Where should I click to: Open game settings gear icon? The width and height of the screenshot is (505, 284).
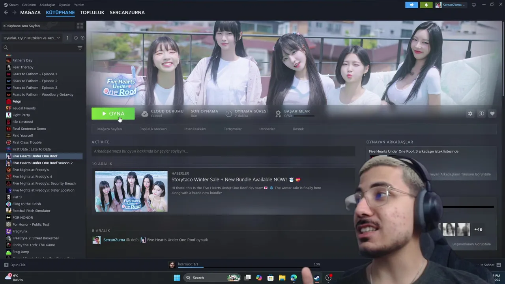click(x=470, y=114)
